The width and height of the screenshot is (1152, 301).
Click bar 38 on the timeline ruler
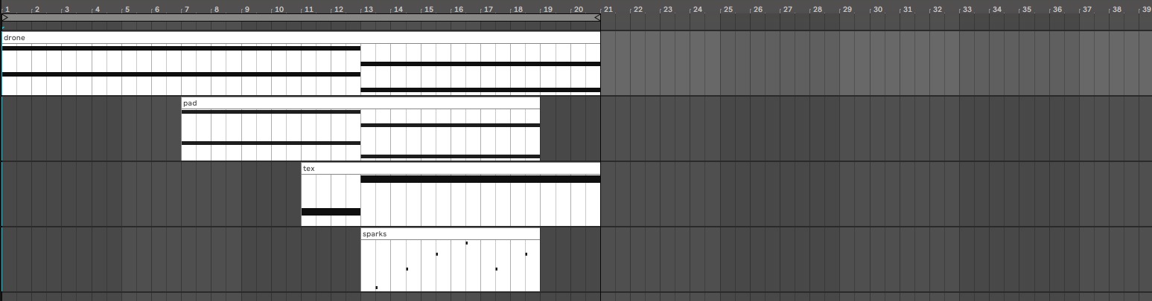coord(1116,10)
